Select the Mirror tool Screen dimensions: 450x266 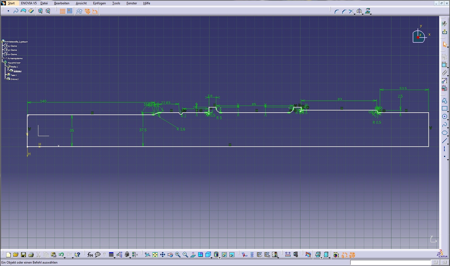[359, 11]
